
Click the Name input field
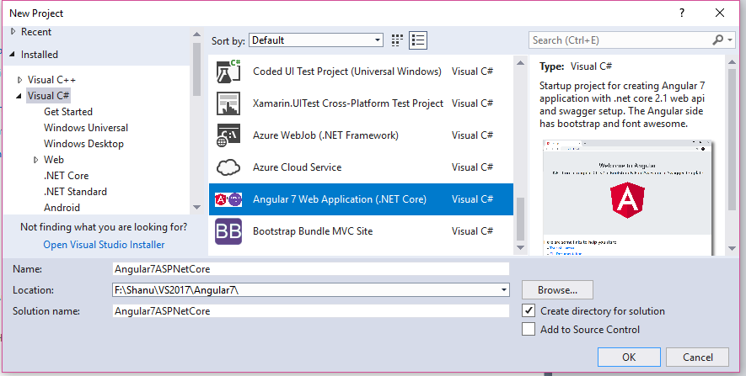point(311,269)
